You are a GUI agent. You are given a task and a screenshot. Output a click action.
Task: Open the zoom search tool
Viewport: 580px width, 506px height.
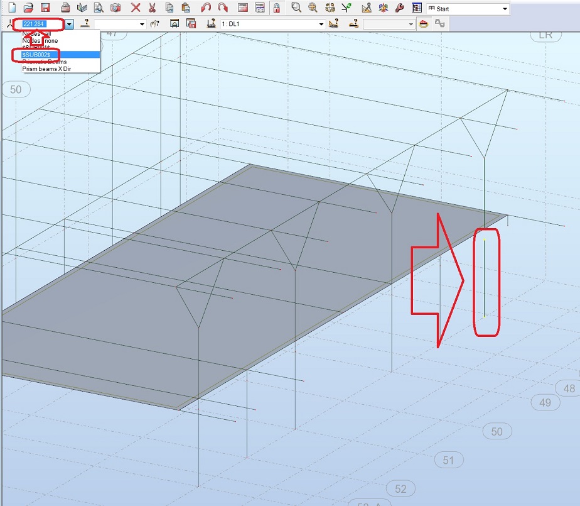[295, 8]
